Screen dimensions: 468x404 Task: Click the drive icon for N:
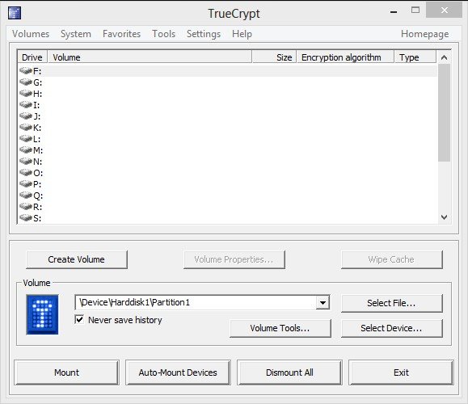[x=26, y=162]
